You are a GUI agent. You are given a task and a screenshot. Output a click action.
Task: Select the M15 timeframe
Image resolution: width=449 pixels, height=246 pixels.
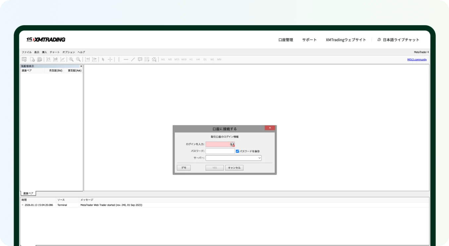[x=177, y=60]
